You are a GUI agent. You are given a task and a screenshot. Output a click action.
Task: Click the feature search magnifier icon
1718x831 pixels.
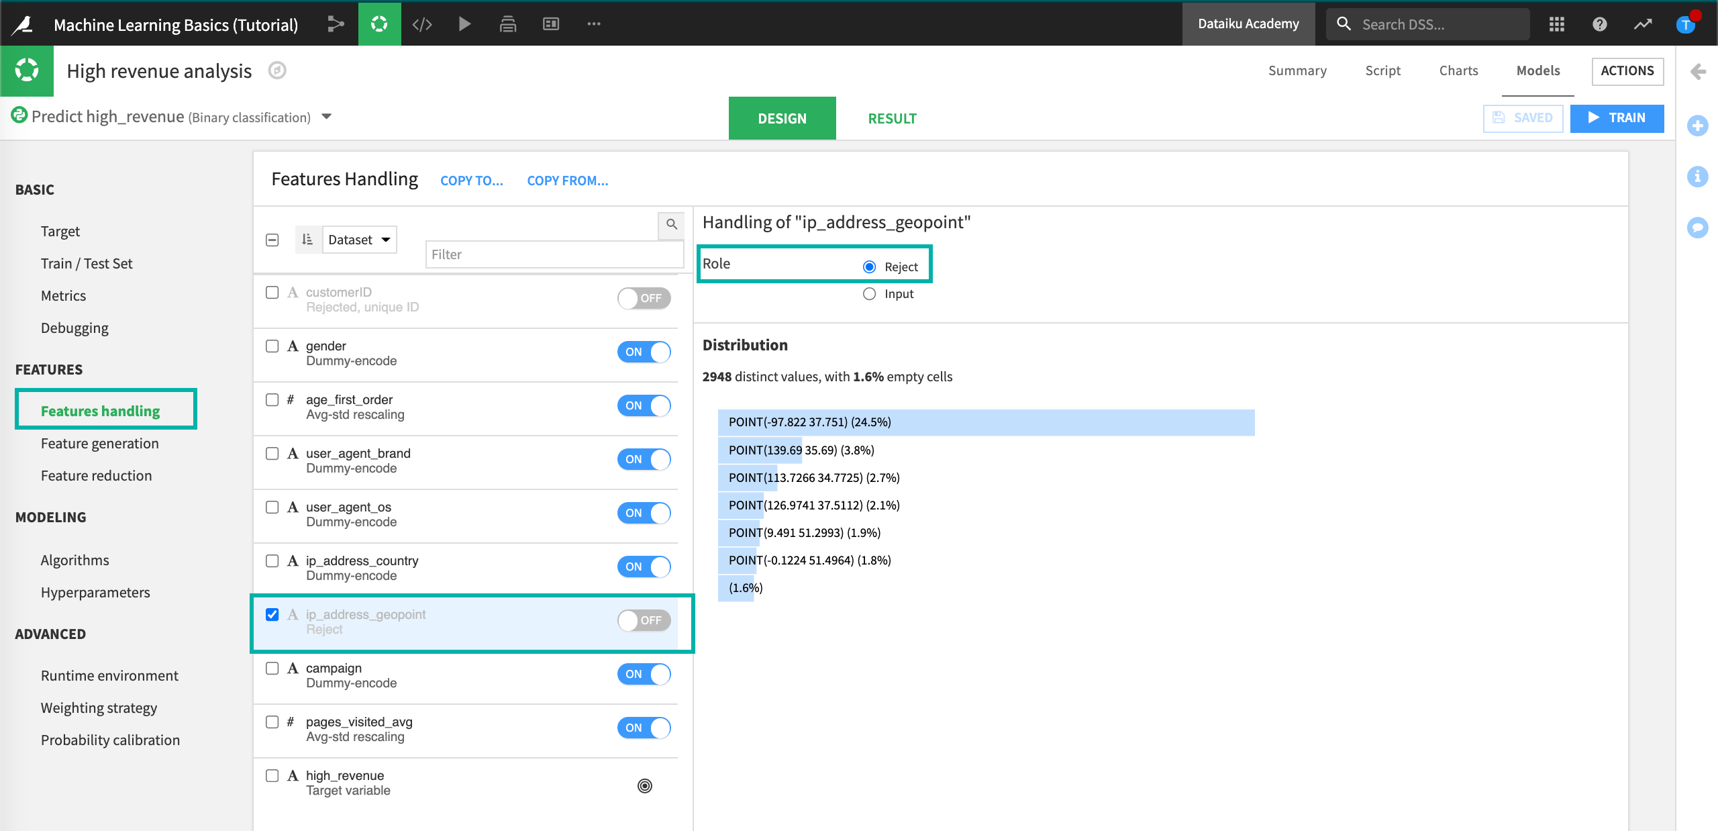point(672,224)
